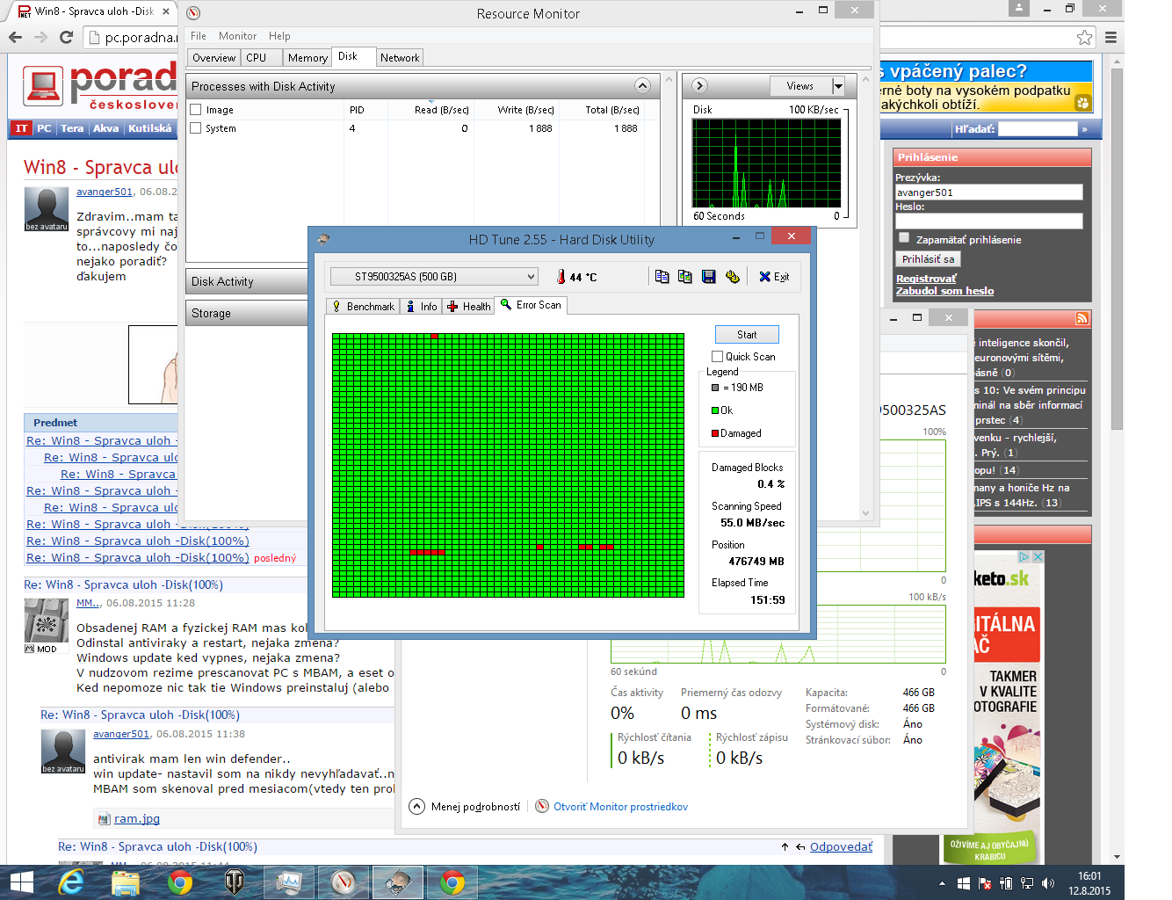The width and height of the screenshot is (1172, 900).
Task: Sort by Write (B/sec) column
Action: pyautogui.click(x=526, y=110)
